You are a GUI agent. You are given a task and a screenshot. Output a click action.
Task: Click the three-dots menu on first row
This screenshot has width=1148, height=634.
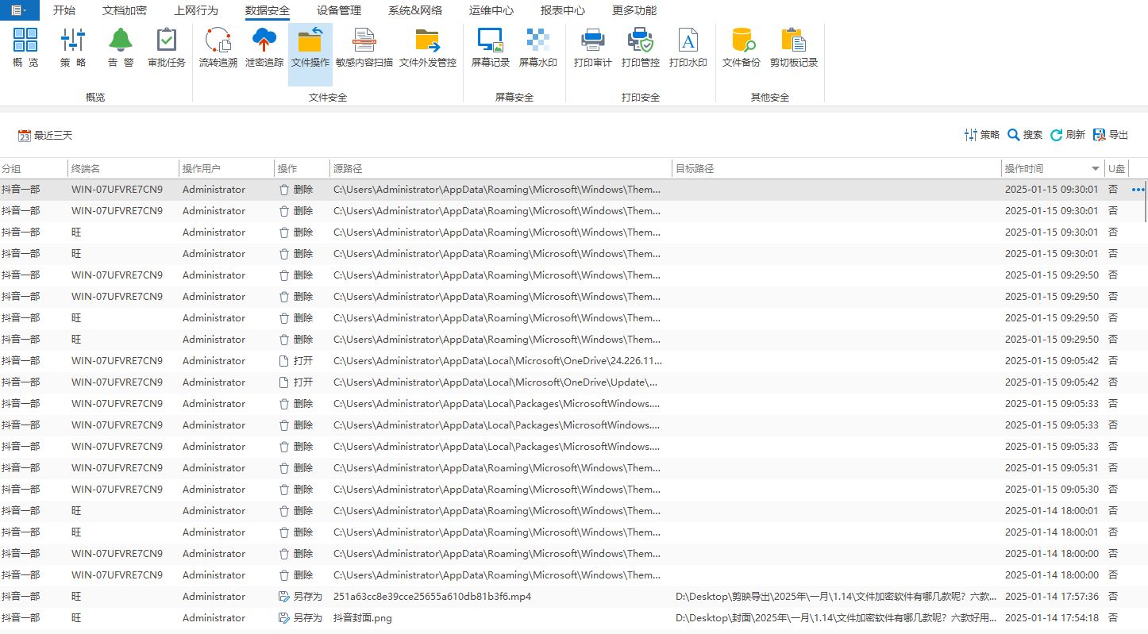pos(1138,190)
